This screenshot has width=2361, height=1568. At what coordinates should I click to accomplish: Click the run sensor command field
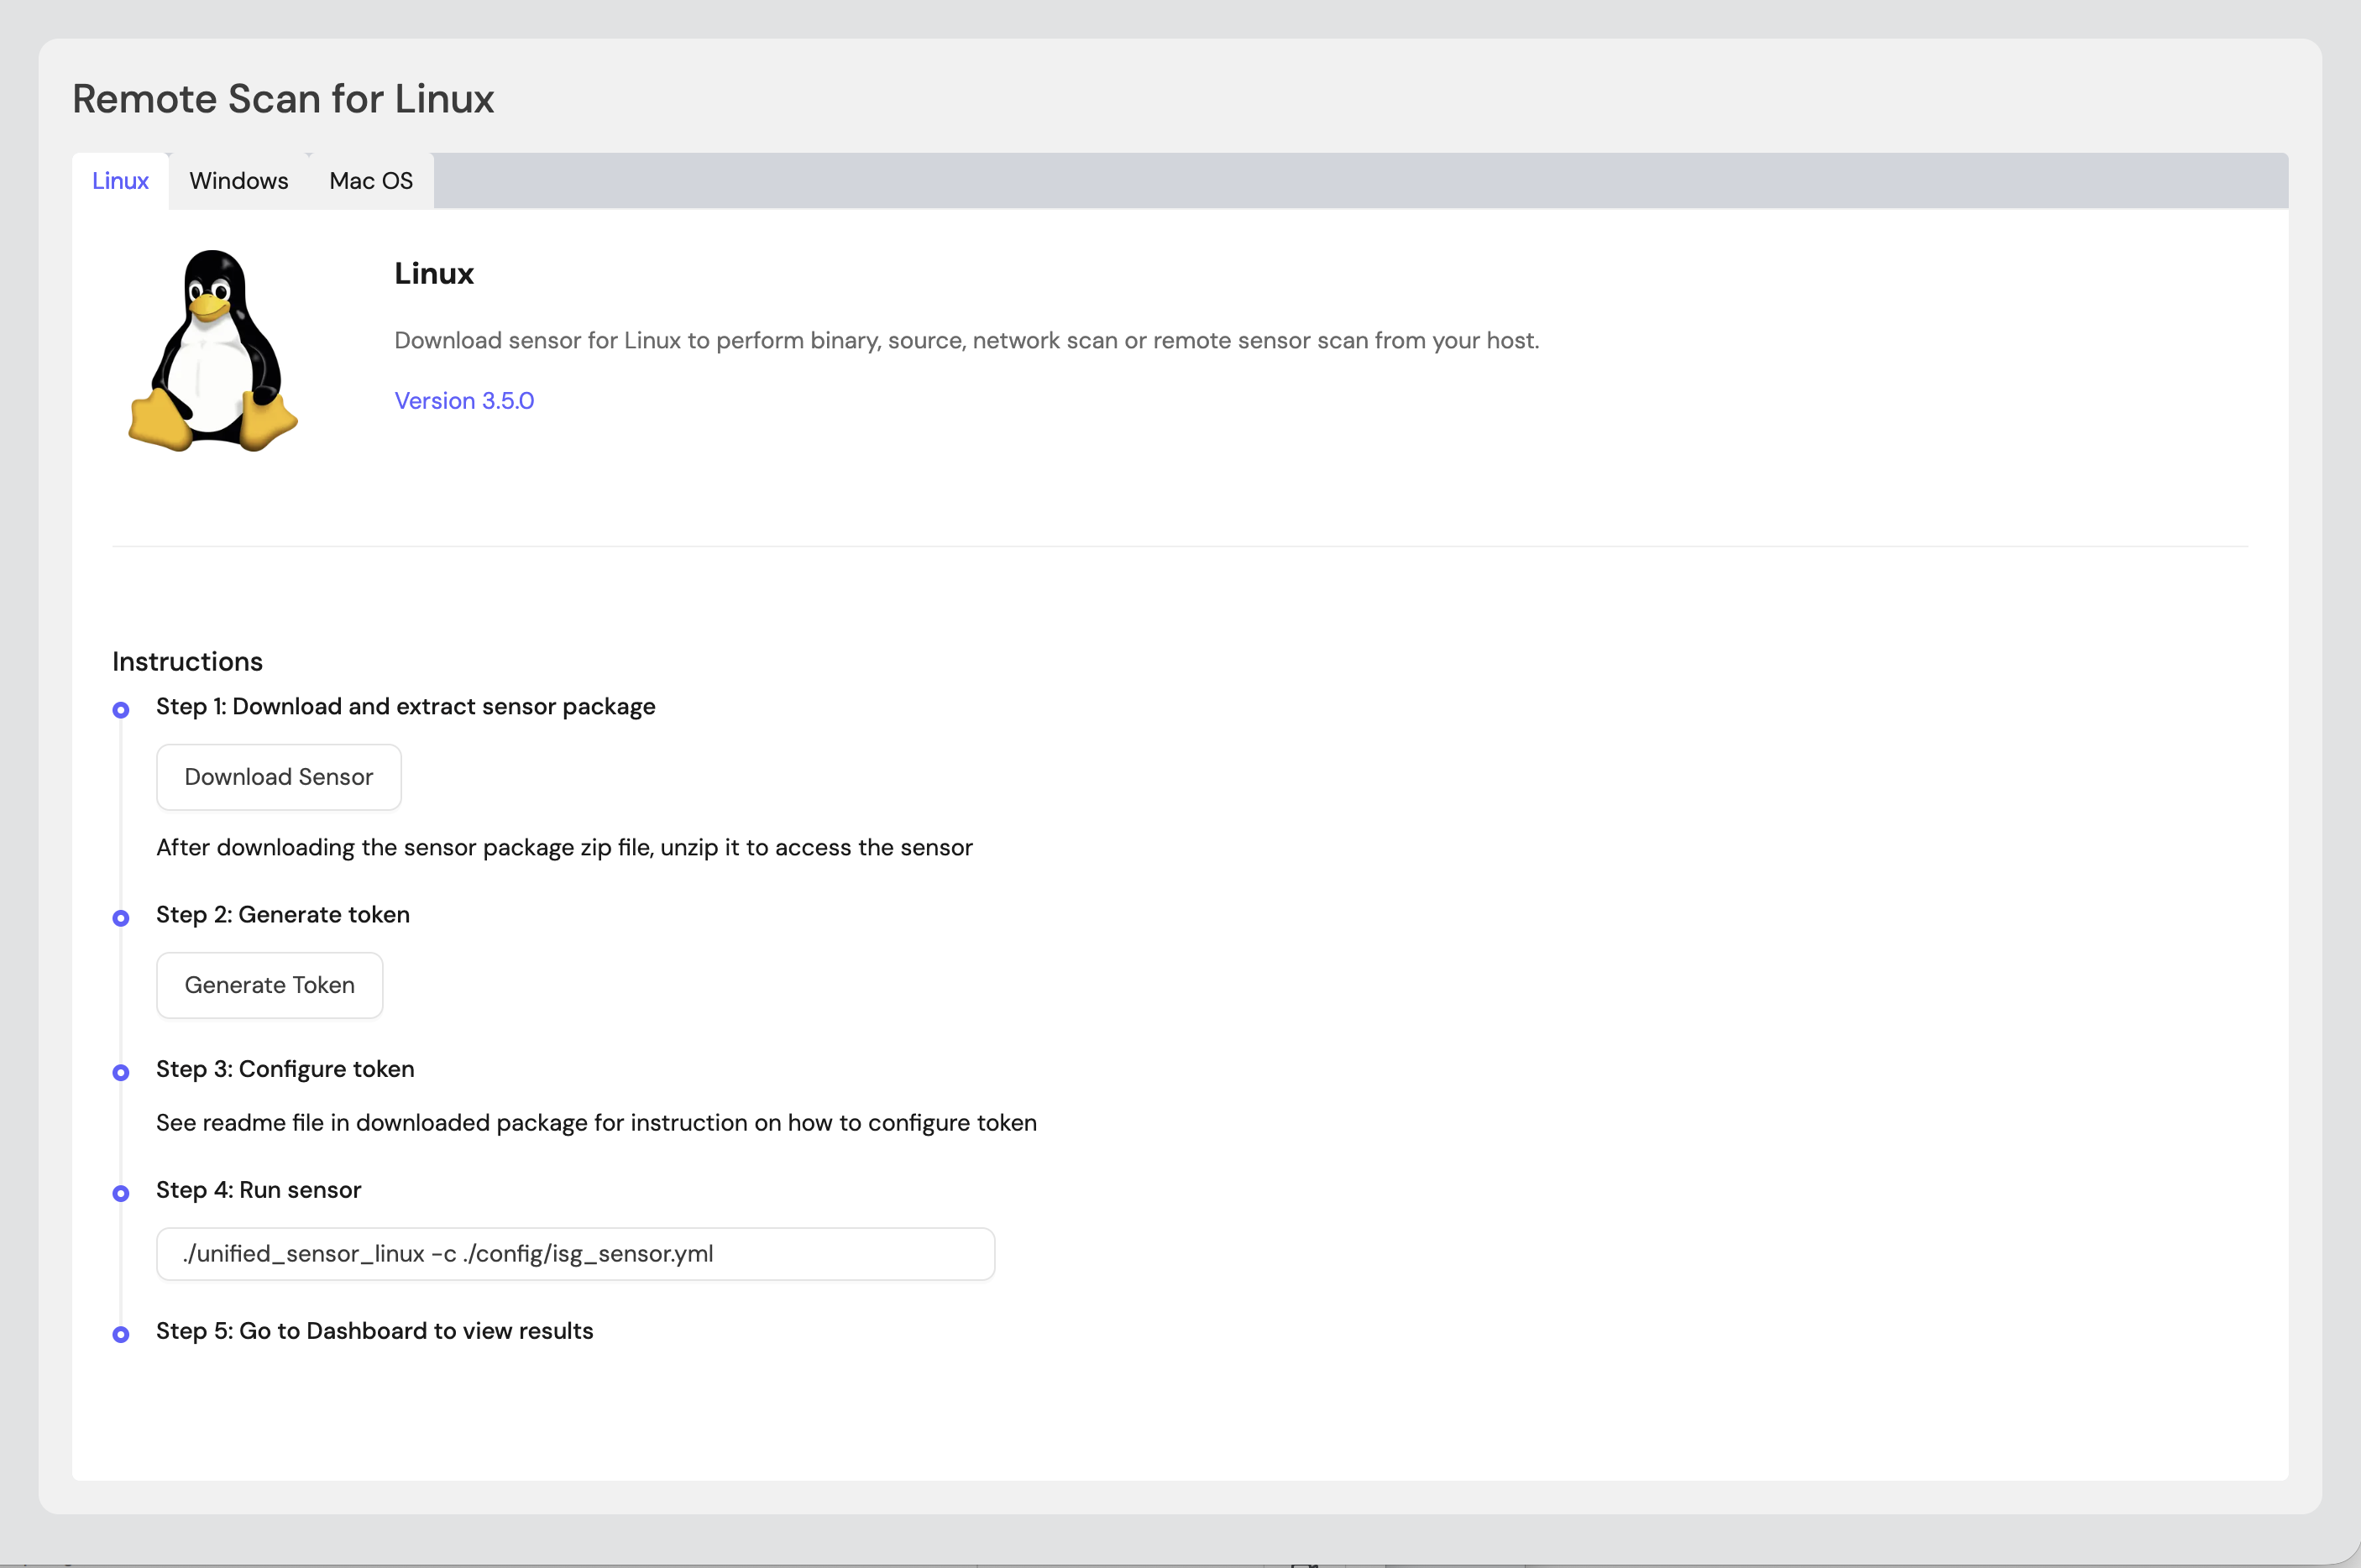click(x=575, y=1254)
